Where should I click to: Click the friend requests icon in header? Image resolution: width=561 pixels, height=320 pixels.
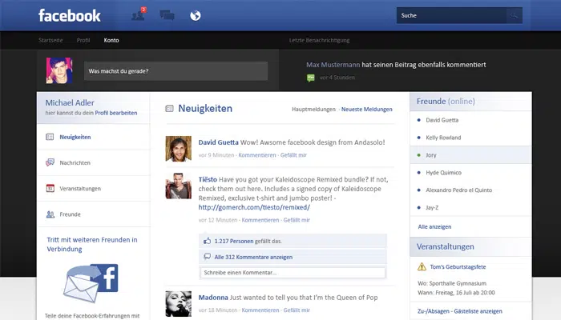(x=137, y=15)
